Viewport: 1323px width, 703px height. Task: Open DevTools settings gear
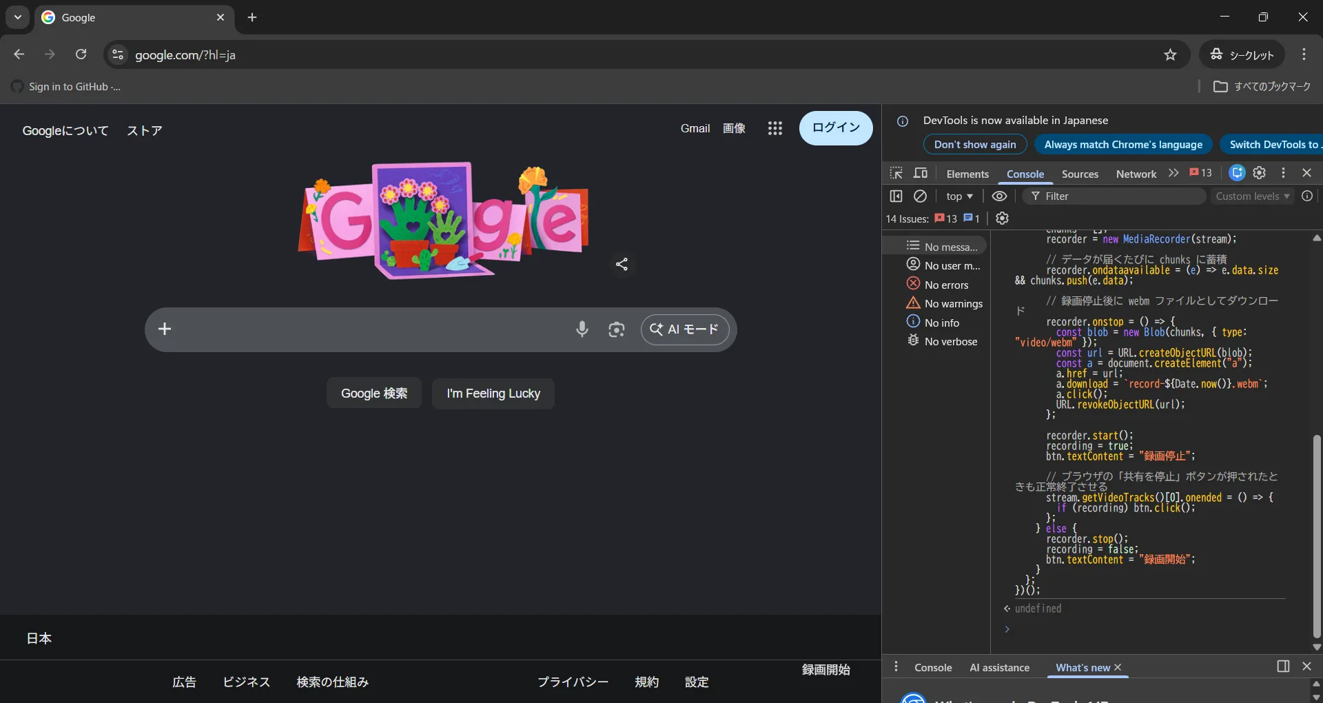[x=1260, y=173]
